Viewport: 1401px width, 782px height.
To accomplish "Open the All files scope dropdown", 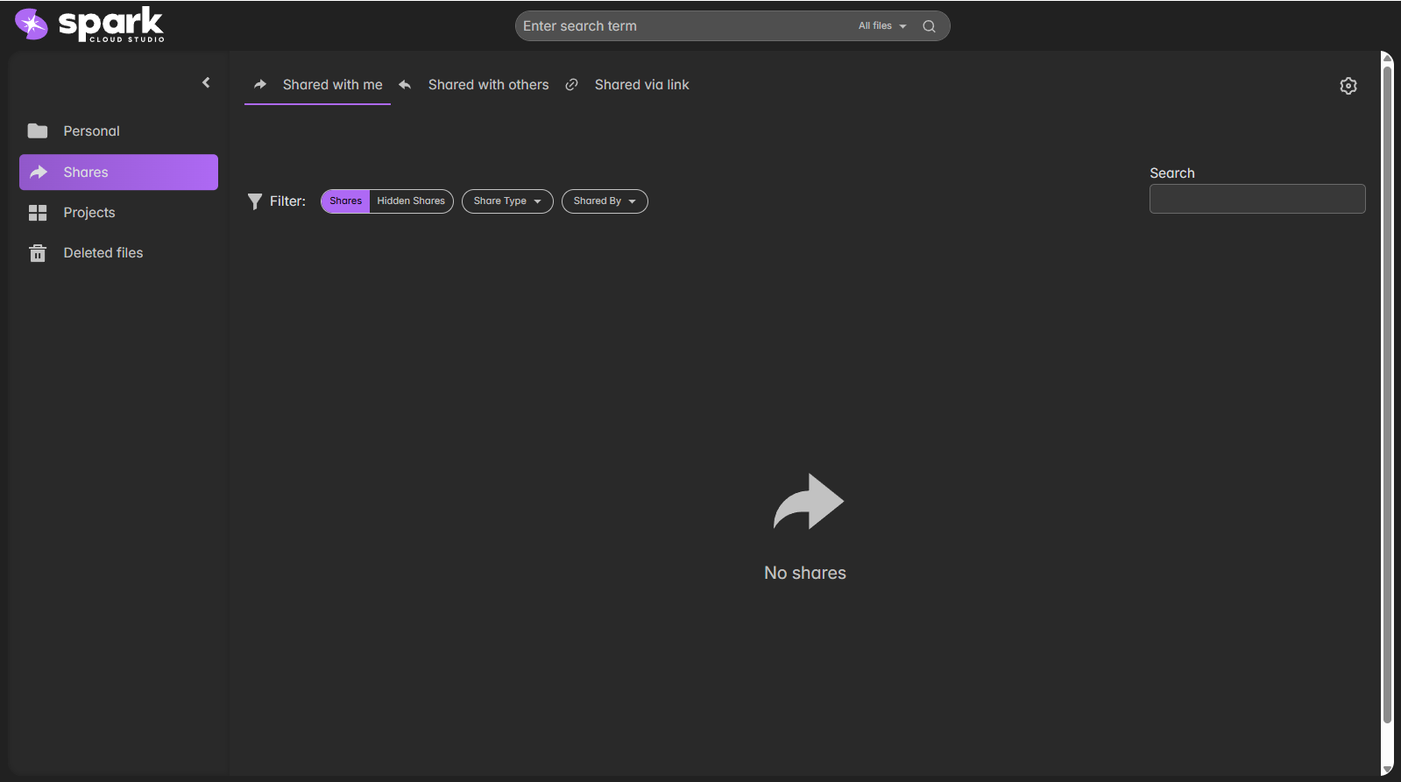I will coord(881,26).
